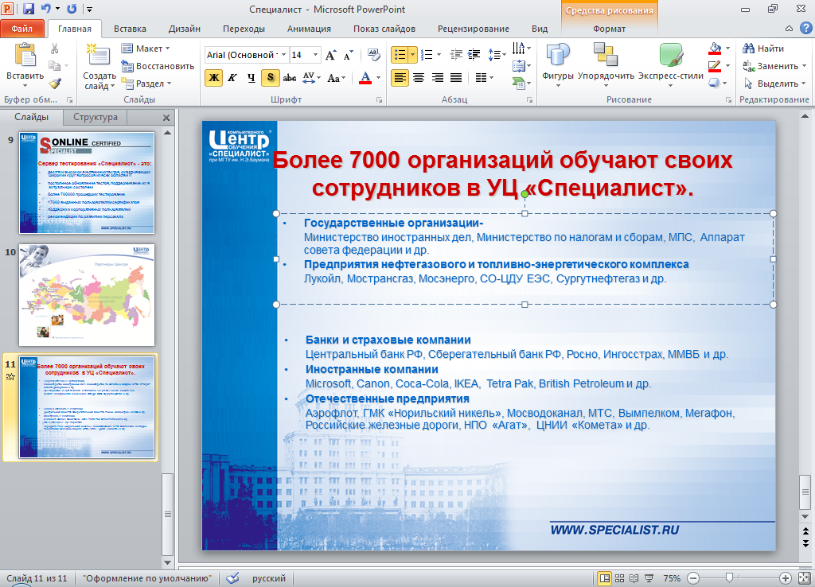Click the zoom slider handle
The width and height of the screenshot is (815, 587).
pyautogui.click(x=728, y=578)
